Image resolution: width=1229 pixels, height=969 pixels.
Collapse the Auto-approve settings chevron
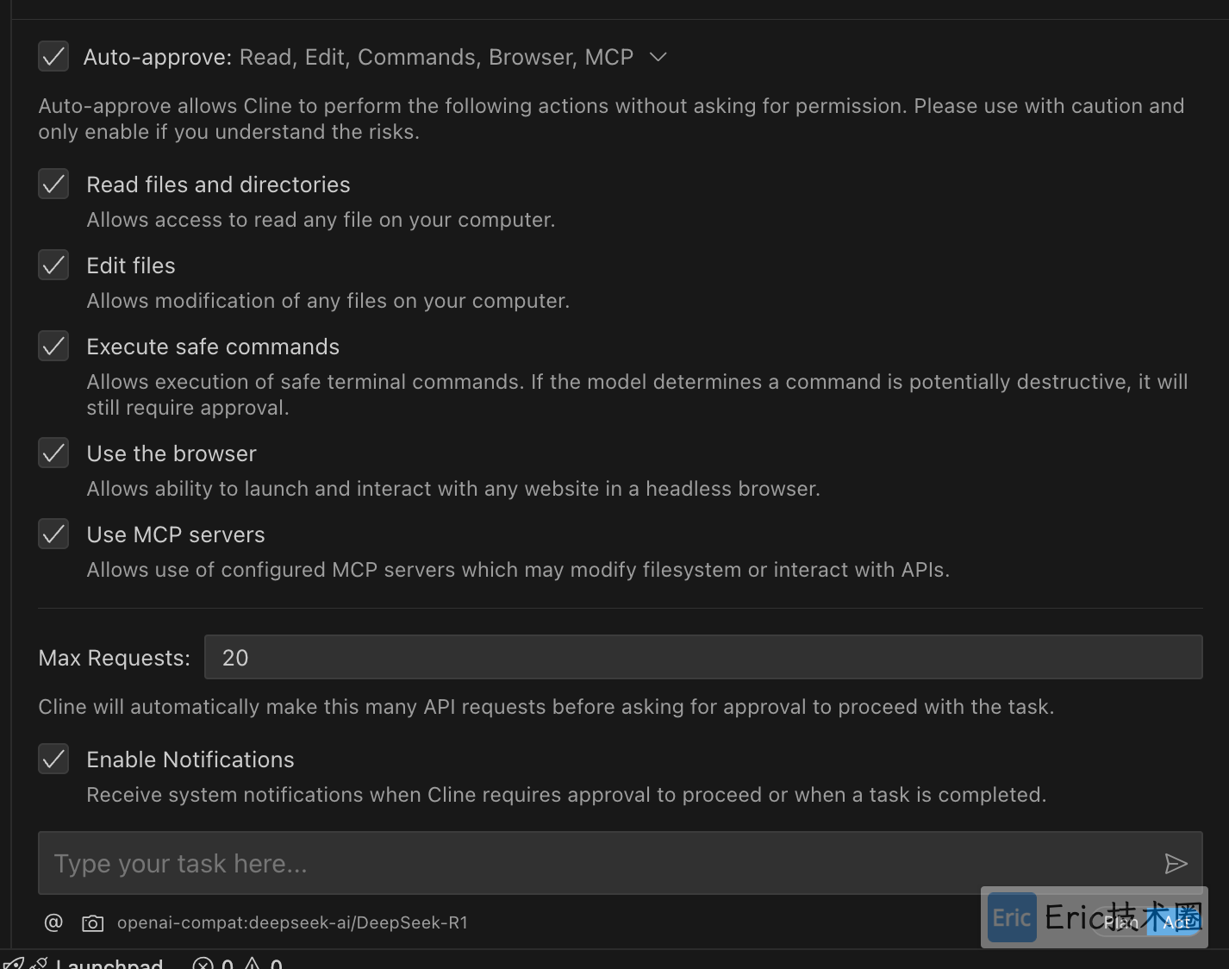coord(658,57)
